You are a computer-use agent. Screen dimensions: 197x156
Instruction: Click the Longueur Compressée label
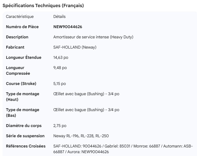(x=17, y=70)
